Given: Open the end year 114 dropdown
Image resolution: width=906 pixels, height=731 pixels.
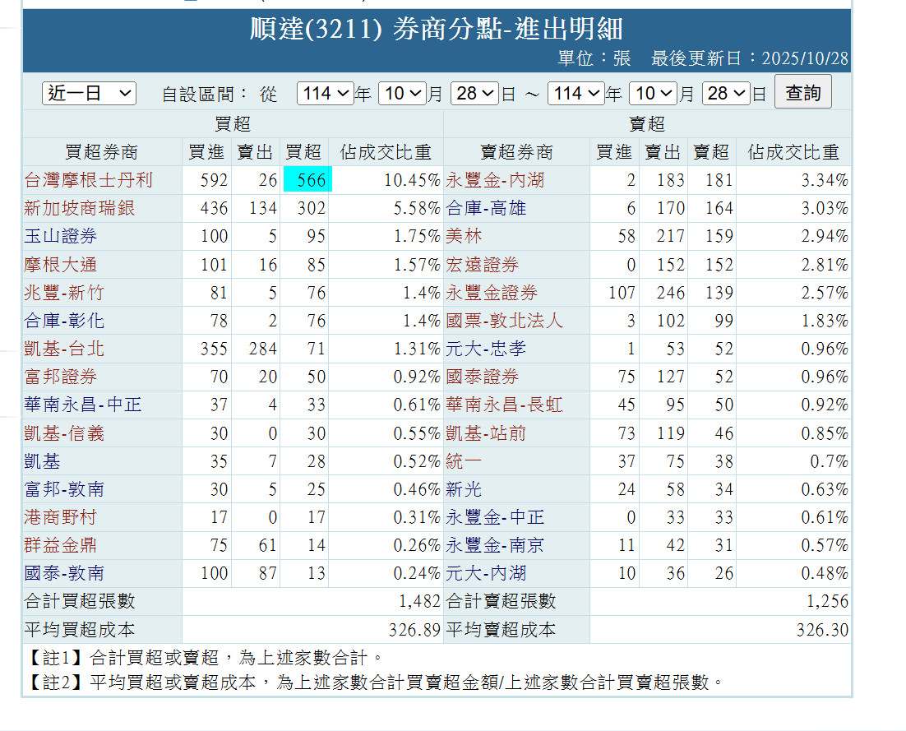Looking at the screenshot, I should pyautogui.click(x=575, y=93).
